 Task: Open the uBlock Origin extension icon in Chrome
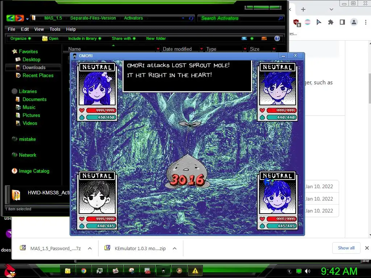(x=296, y=23)
